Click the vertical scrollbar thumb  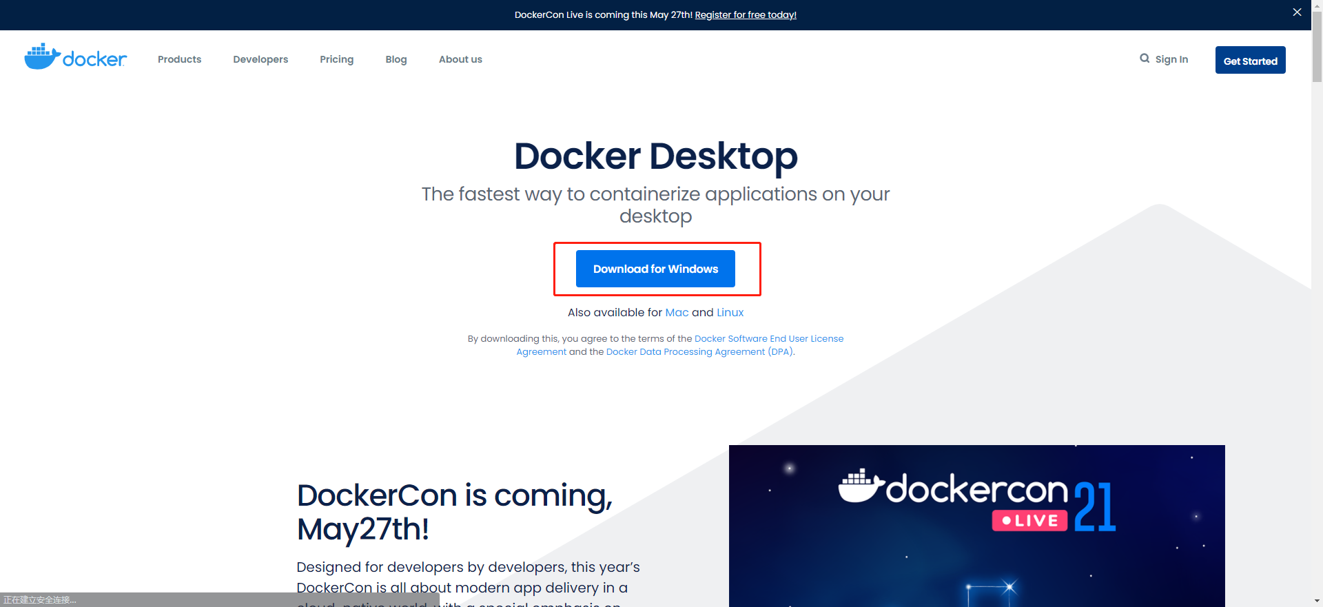pos(1317,48)
